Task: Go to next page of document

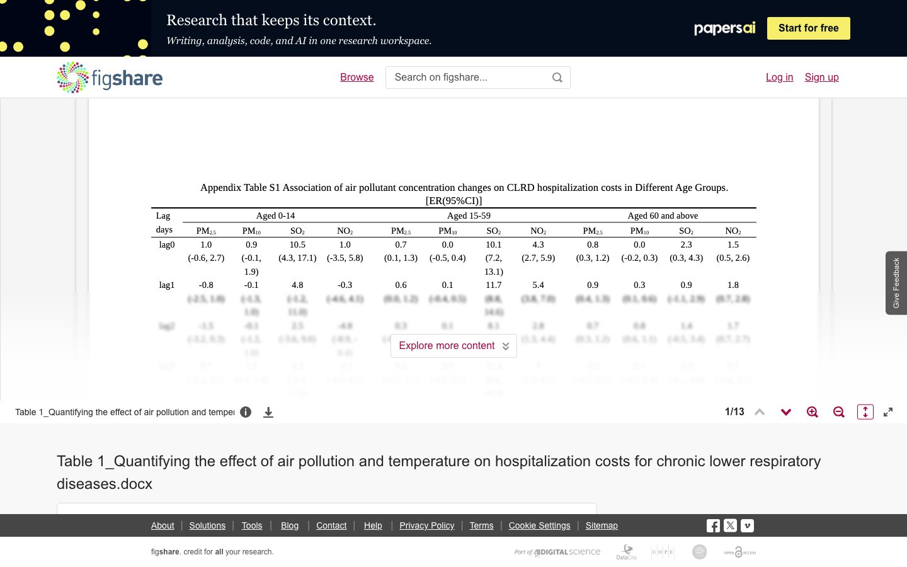Action: 786,412
